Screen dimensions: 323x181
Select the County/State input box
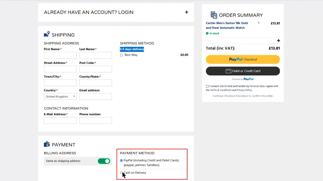[x=96, y=83]
